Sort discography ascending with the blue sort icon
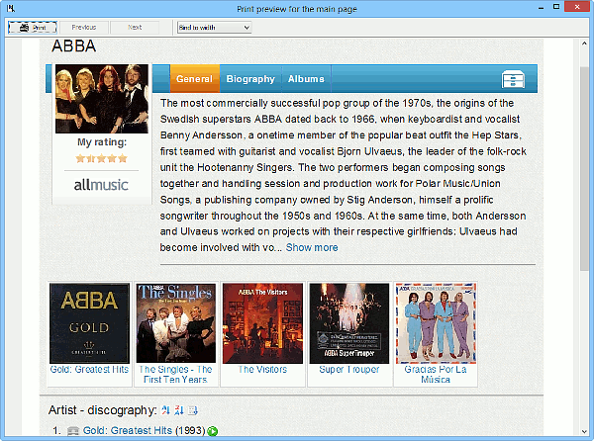 point(165,410)
